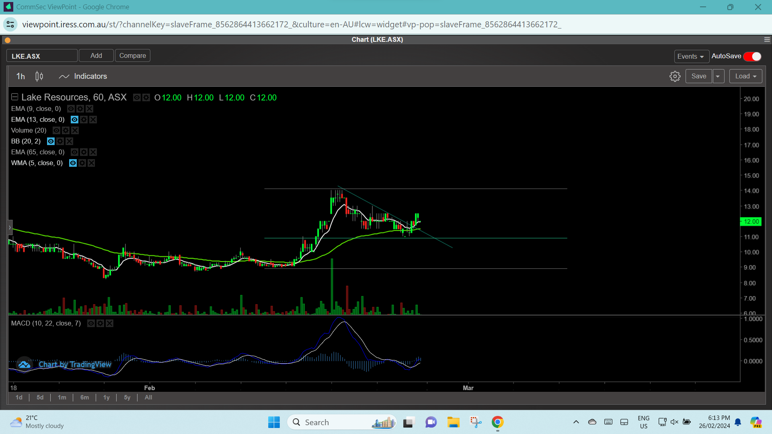Open Volume (20) settings gear

tap(66, 130)
